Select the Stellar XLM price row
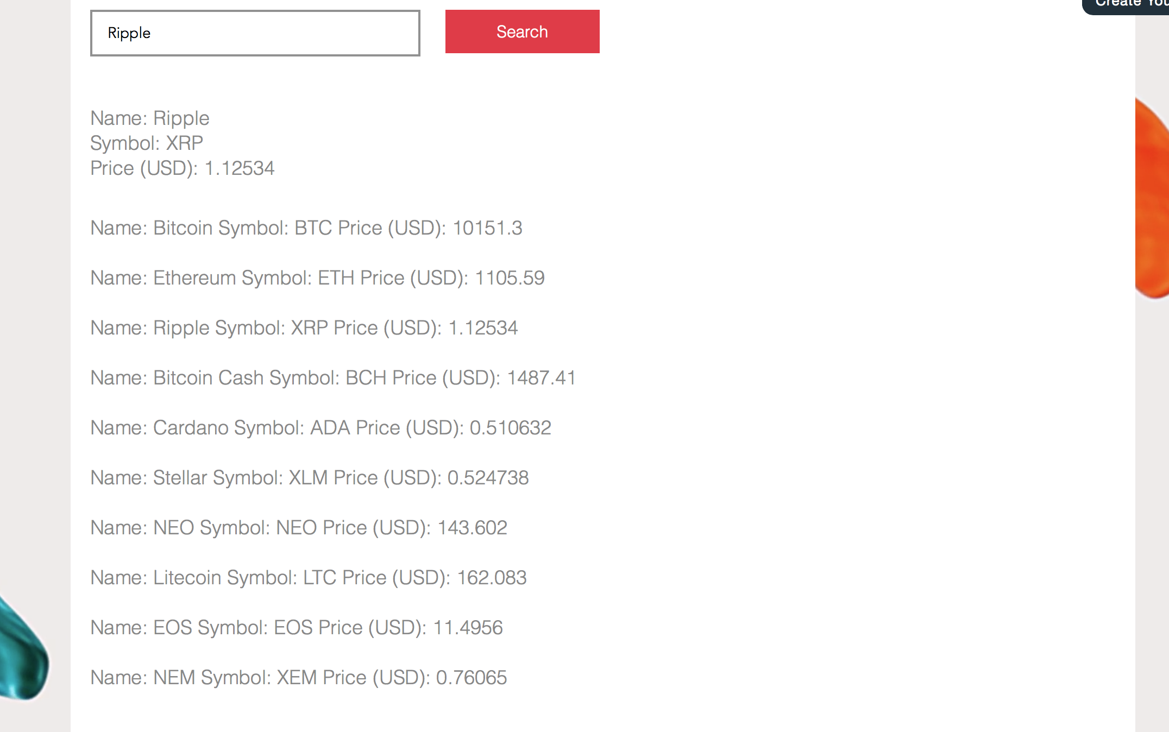The height and width of the screenshot is (732, 1169). pyautogui.click(x=310, y=478)
